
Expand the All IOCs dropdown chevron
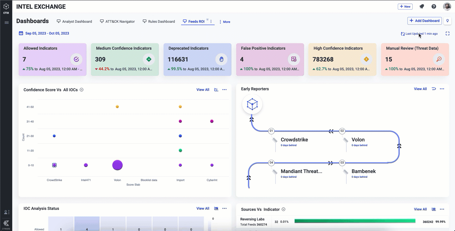82,90
